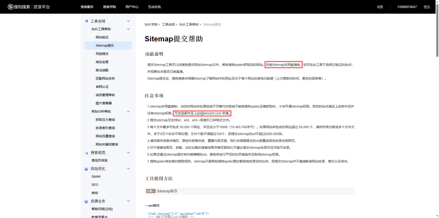Collapse the 工具说明 section chevron

129,21
